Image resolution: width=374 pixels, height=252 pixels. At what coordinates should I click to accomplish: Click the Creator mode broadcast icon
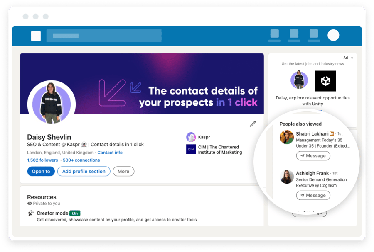point(31,213)
